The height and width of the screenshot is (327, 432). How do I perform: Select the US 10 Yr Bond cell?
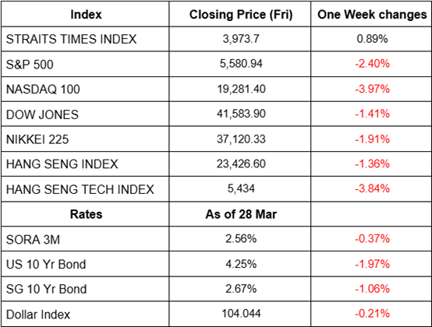46,265
